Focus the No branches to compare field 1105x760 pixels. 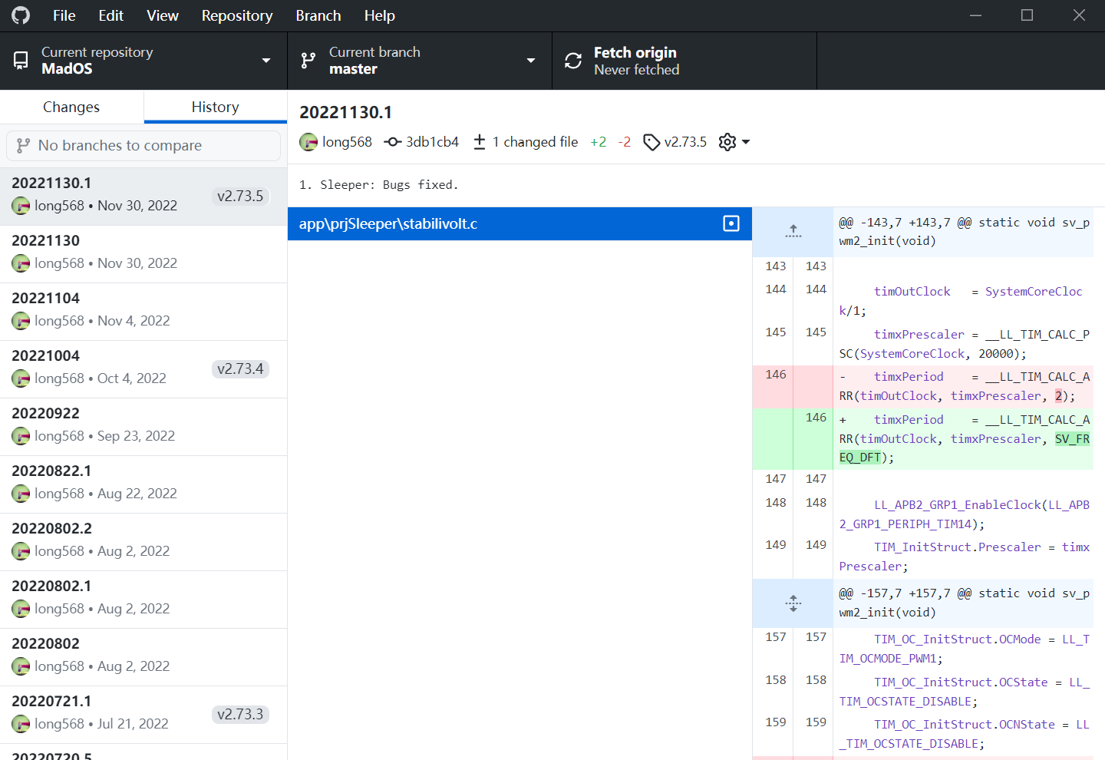[x=143, y=146]
